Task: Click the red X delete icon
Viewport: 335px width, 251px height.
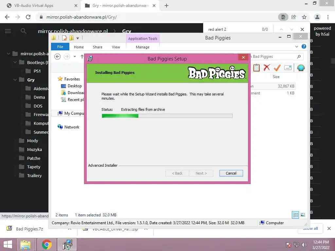Action: 267,68
